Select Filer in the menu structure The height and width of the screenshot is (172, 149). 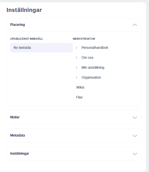click(79, 97)
